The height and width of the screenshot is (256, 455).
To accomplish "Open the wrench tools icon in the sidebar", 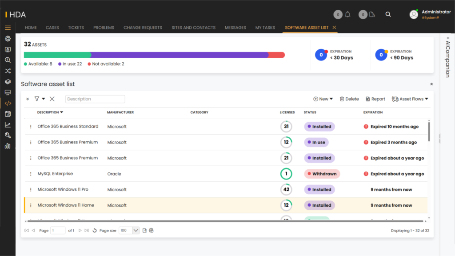I will click(8, 135).
